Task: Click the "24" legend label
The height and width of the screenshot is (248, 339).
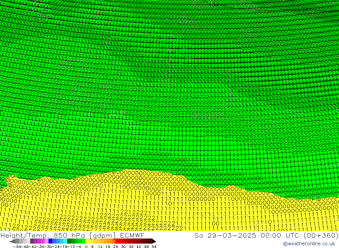Action: point(116,247)
